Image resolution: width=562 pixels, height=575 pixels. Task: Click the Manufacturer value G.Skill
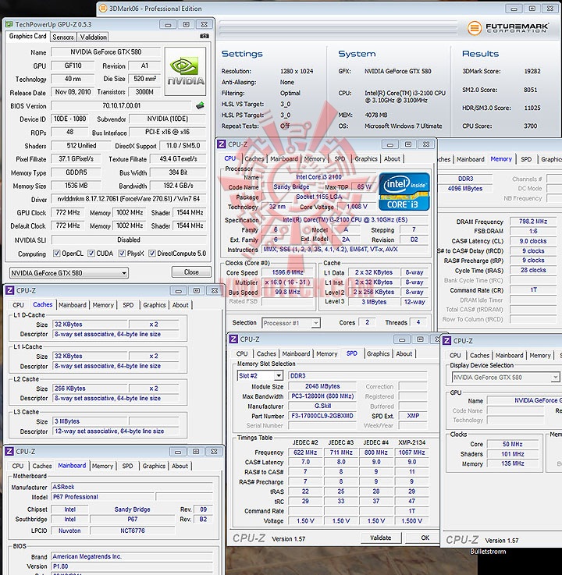coord(322,406)
